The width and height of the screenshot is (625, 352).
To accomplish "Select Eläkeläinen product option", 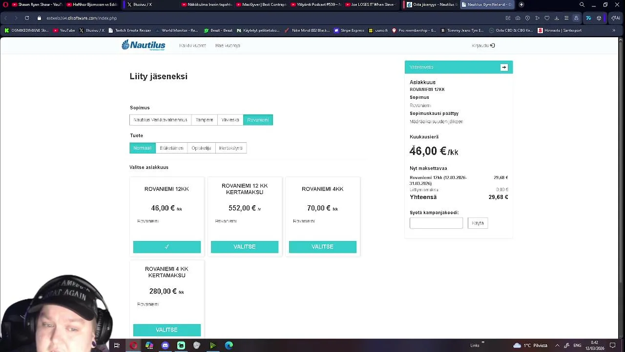I will pos(171,148).
